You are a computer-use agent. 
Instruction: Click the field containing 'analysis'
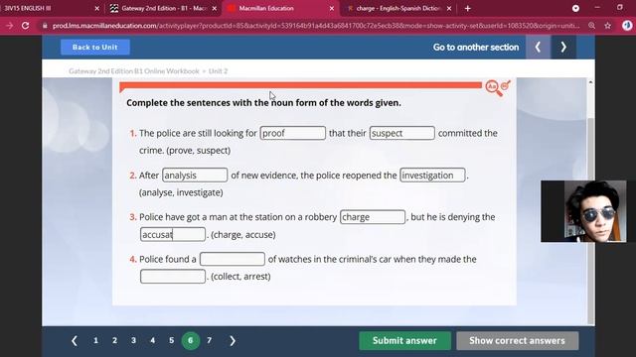click(195, 176)
